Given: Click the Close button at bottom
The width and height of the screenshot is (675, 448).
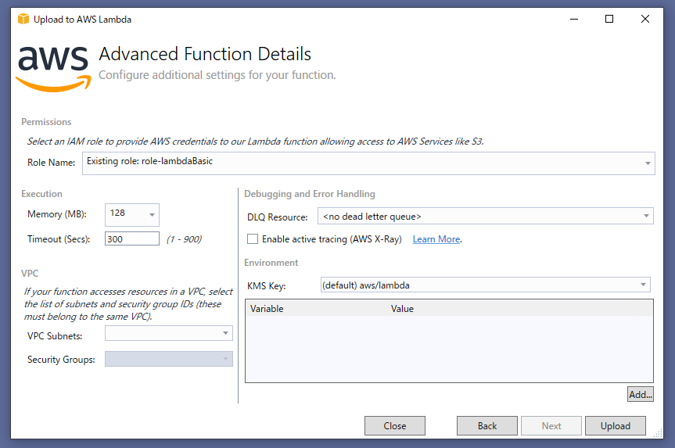Looking at the screenshot, I should 395,426.
